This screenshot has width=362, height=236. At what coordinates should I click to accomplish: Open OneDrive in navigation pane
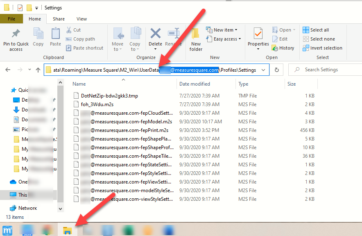coord(24,182)
